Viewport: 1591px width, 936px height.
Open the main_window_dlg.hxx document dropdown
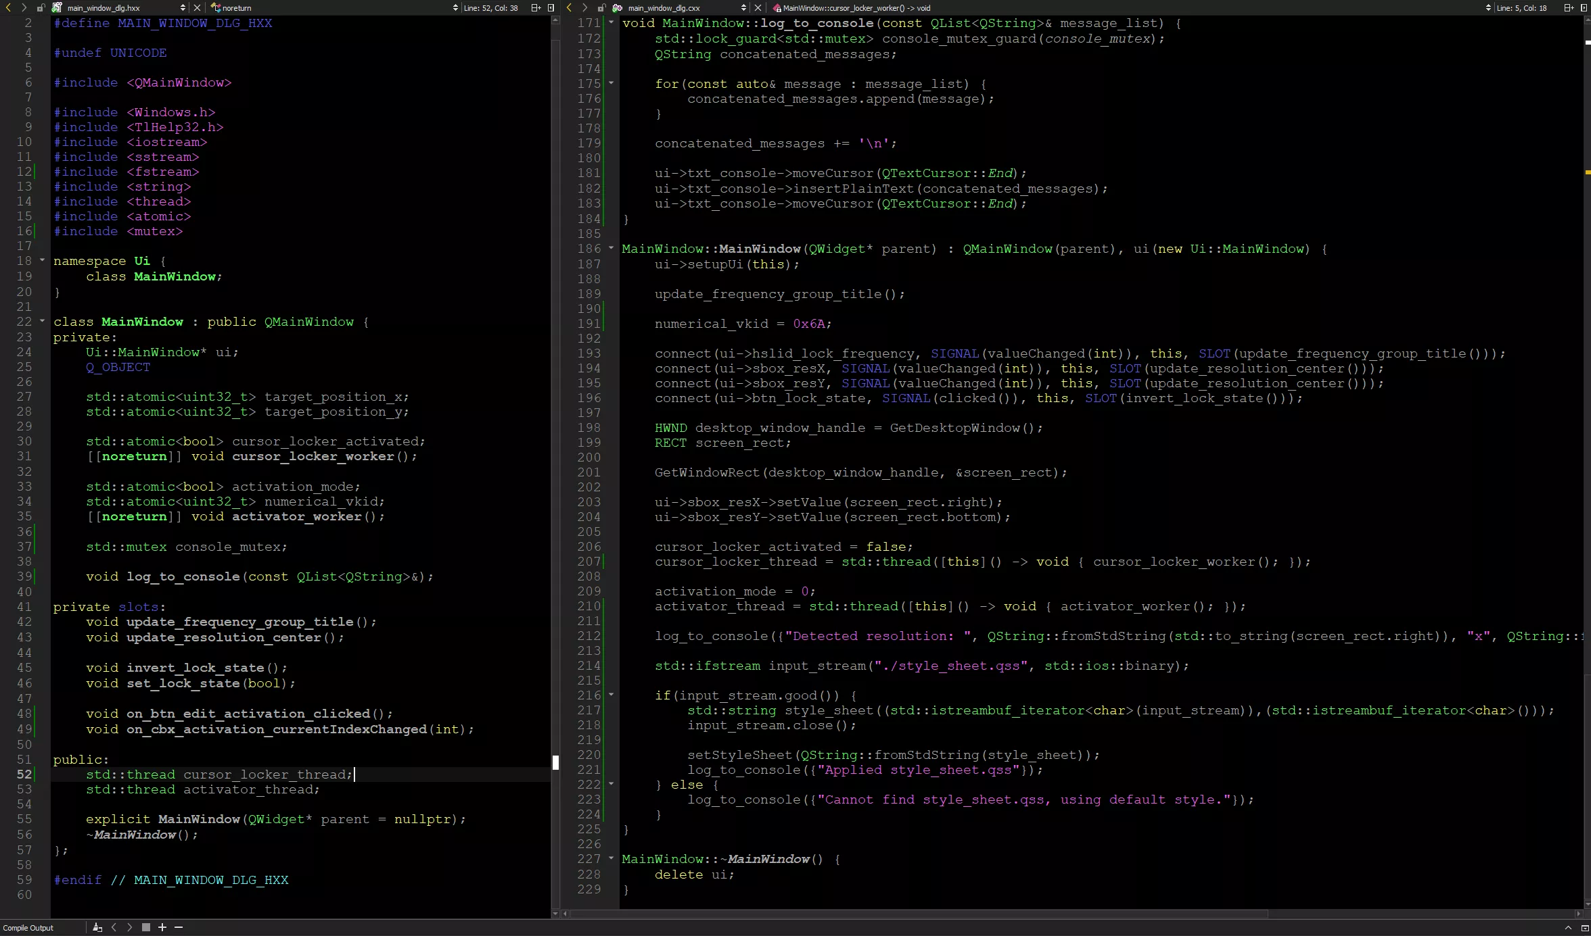point(183,7)
